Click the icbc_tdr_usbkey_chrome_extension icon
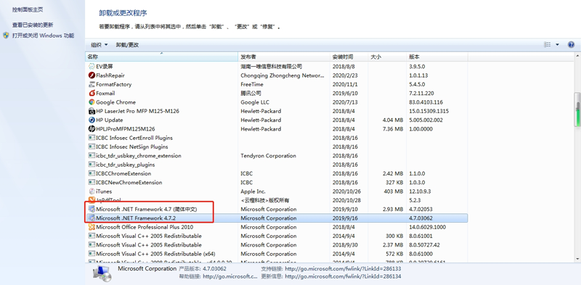 (92, 156)
